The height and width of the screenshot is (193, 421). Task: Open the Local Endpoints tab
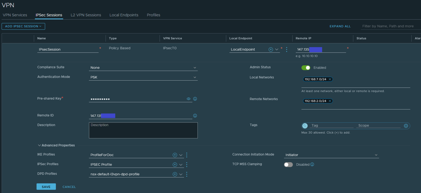pyautogui.click(x=124, y=15)
